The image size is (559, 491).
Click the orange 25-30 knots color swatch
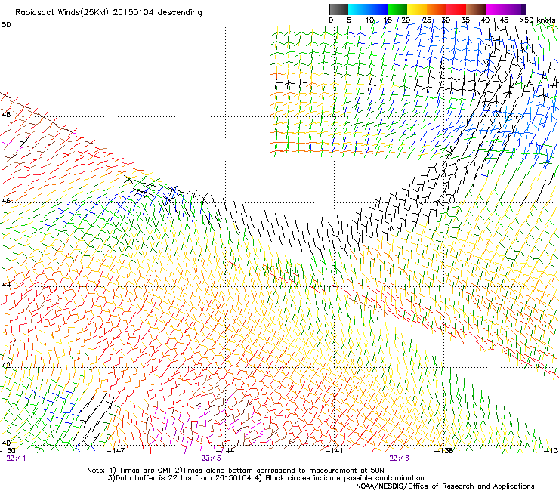[437, 9]
